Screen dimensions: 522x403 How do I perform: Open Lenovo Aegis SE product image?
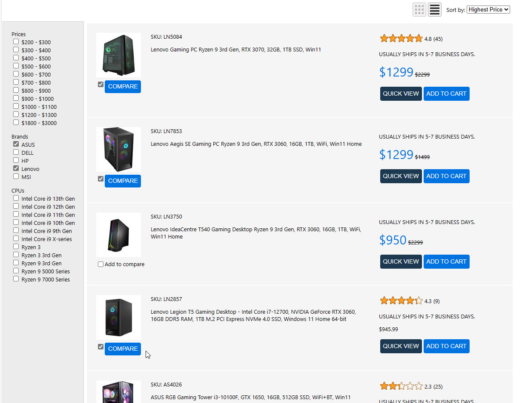pos(118,149)
